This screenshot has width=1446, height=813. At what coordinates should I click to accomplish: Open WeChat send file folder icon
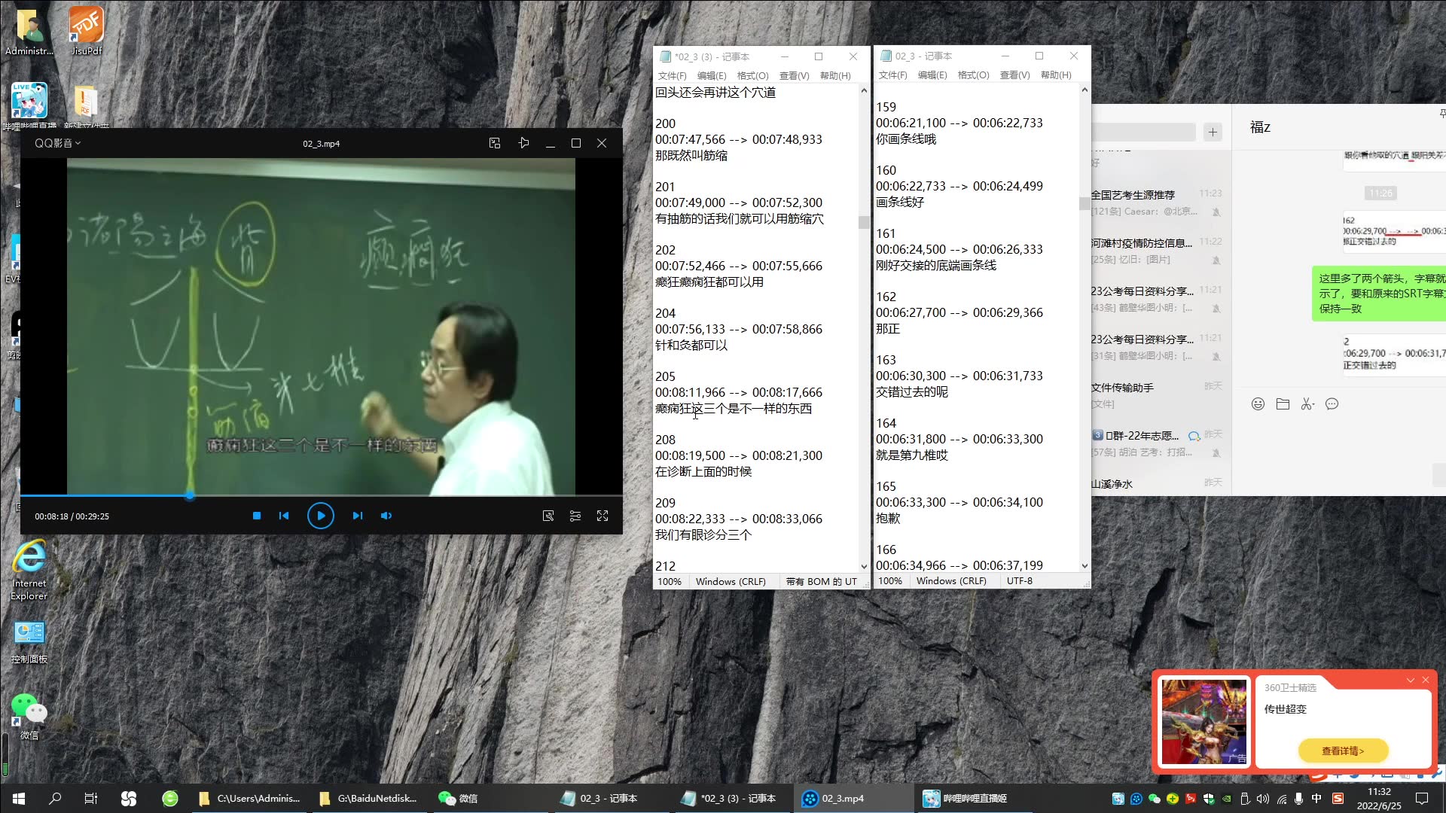click(x=1283, y=404)
